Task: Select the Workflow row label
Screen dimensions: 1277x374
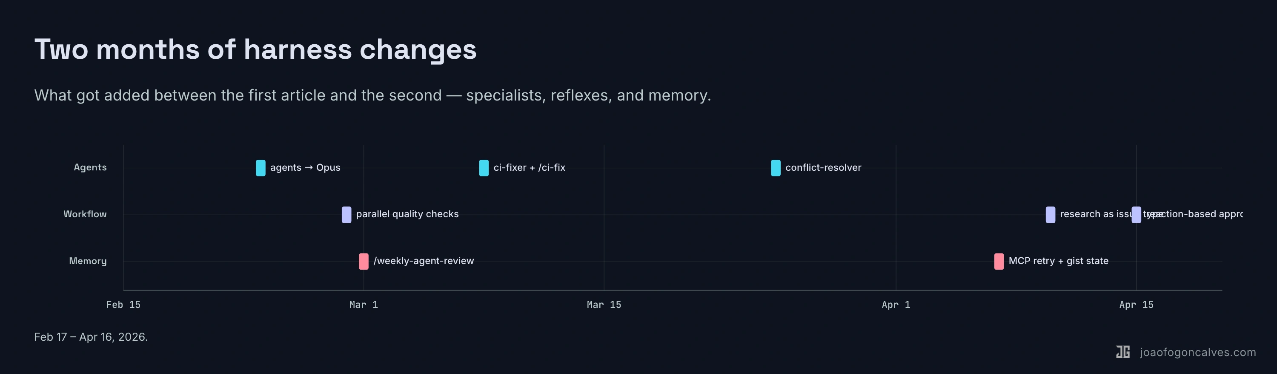Action: point(85,214)
